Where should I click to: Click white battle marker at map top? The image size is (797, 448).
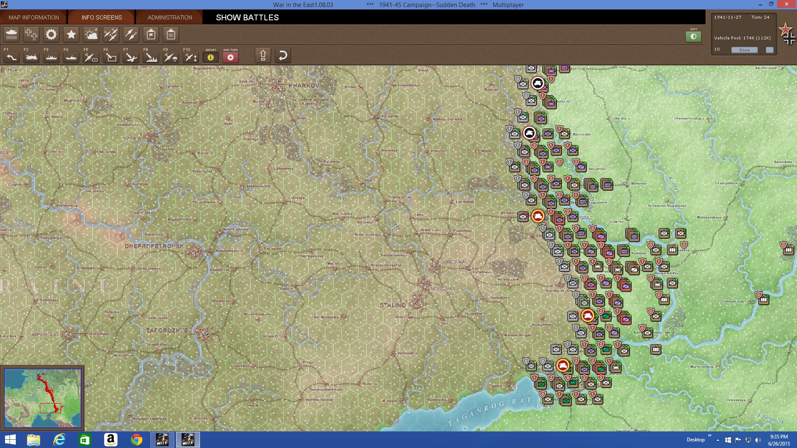pyautogui.click(x=538, y=83)
